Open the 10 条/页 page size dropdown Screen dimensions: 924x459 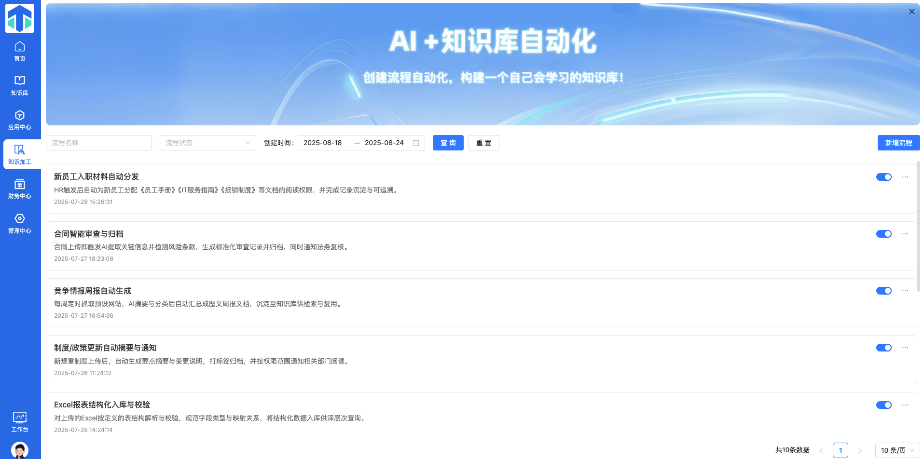click(x=897, y=450)
